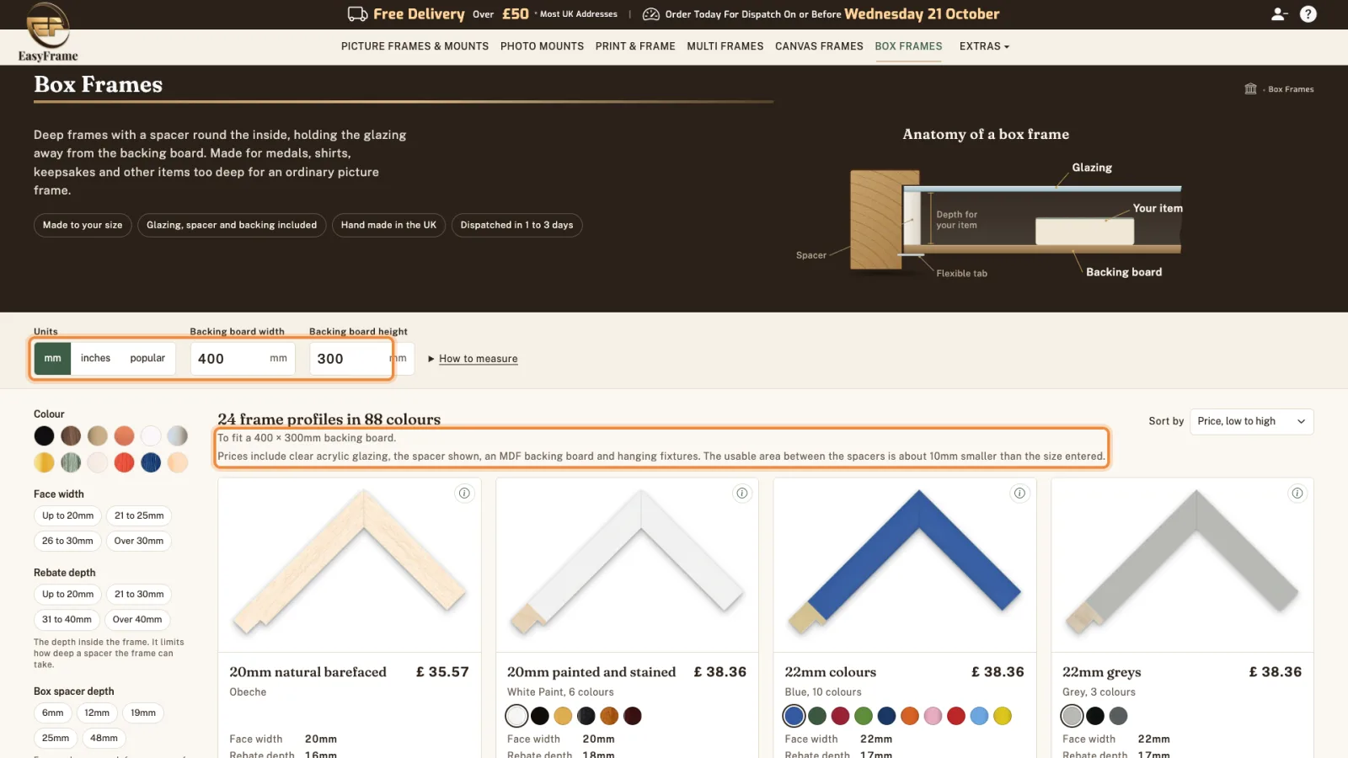
Task: Filter by sage green swatch
Action: 71,462
